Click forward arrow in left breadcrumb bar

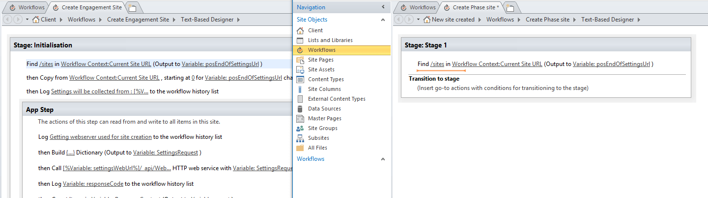click(x=18, y=20)
